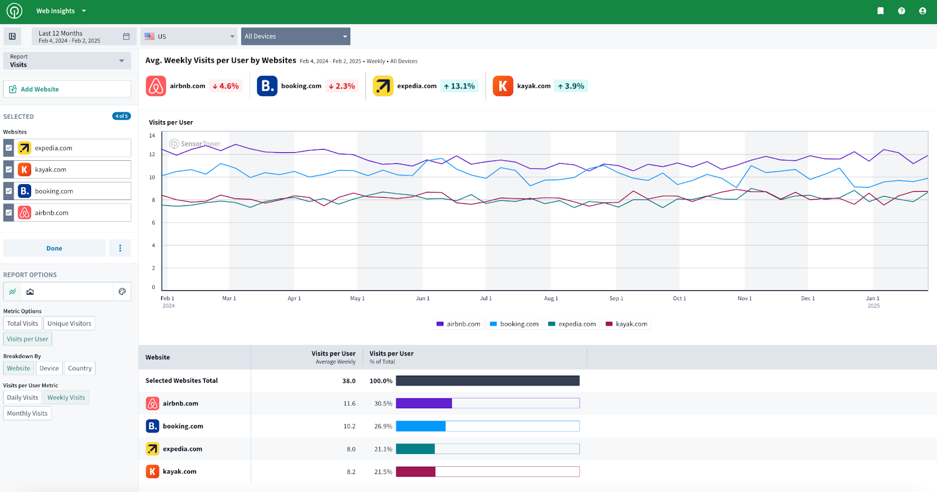Click the Done button
This screenshot has height=492, width=937.
[x=54, y=248]
